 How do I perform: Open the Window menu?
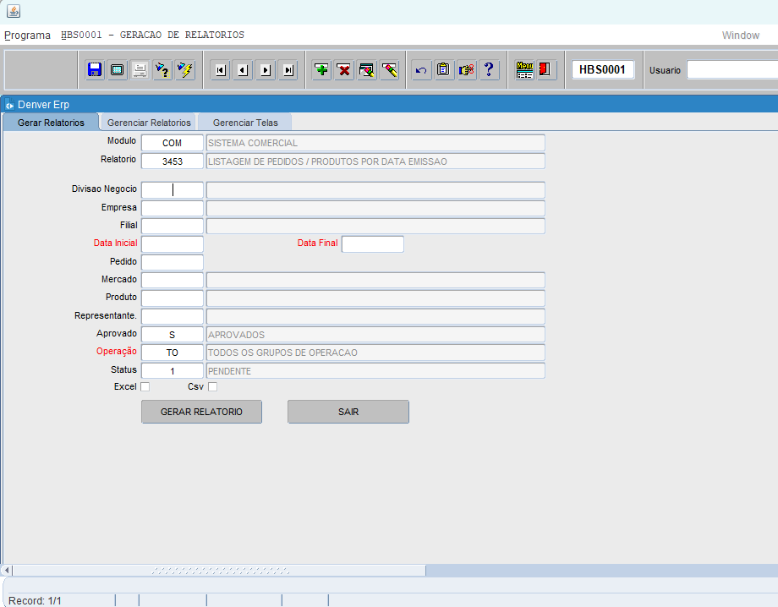pyautogui.click(x=740, y=36)
